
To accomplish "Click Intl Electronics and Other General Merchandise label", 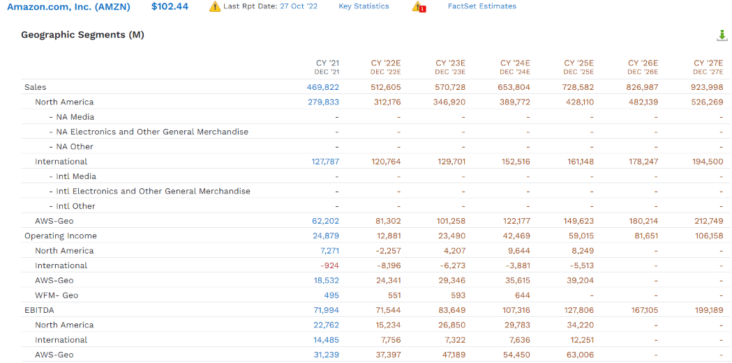I will pos(150,192).
